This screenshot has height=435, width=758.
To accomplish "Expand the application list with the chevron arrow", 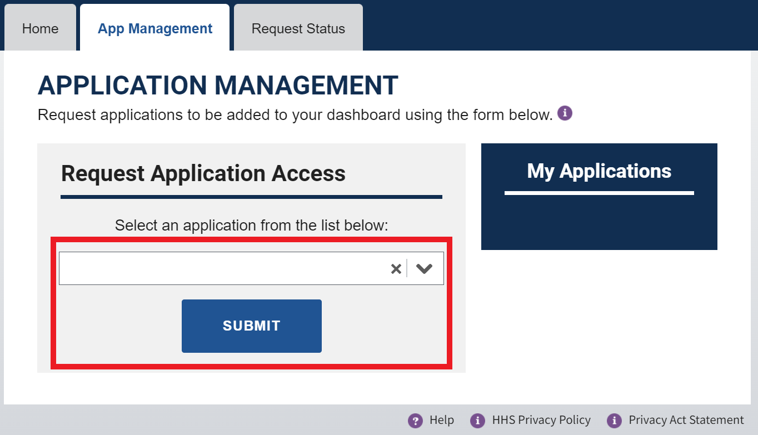I will pos(425,269).
